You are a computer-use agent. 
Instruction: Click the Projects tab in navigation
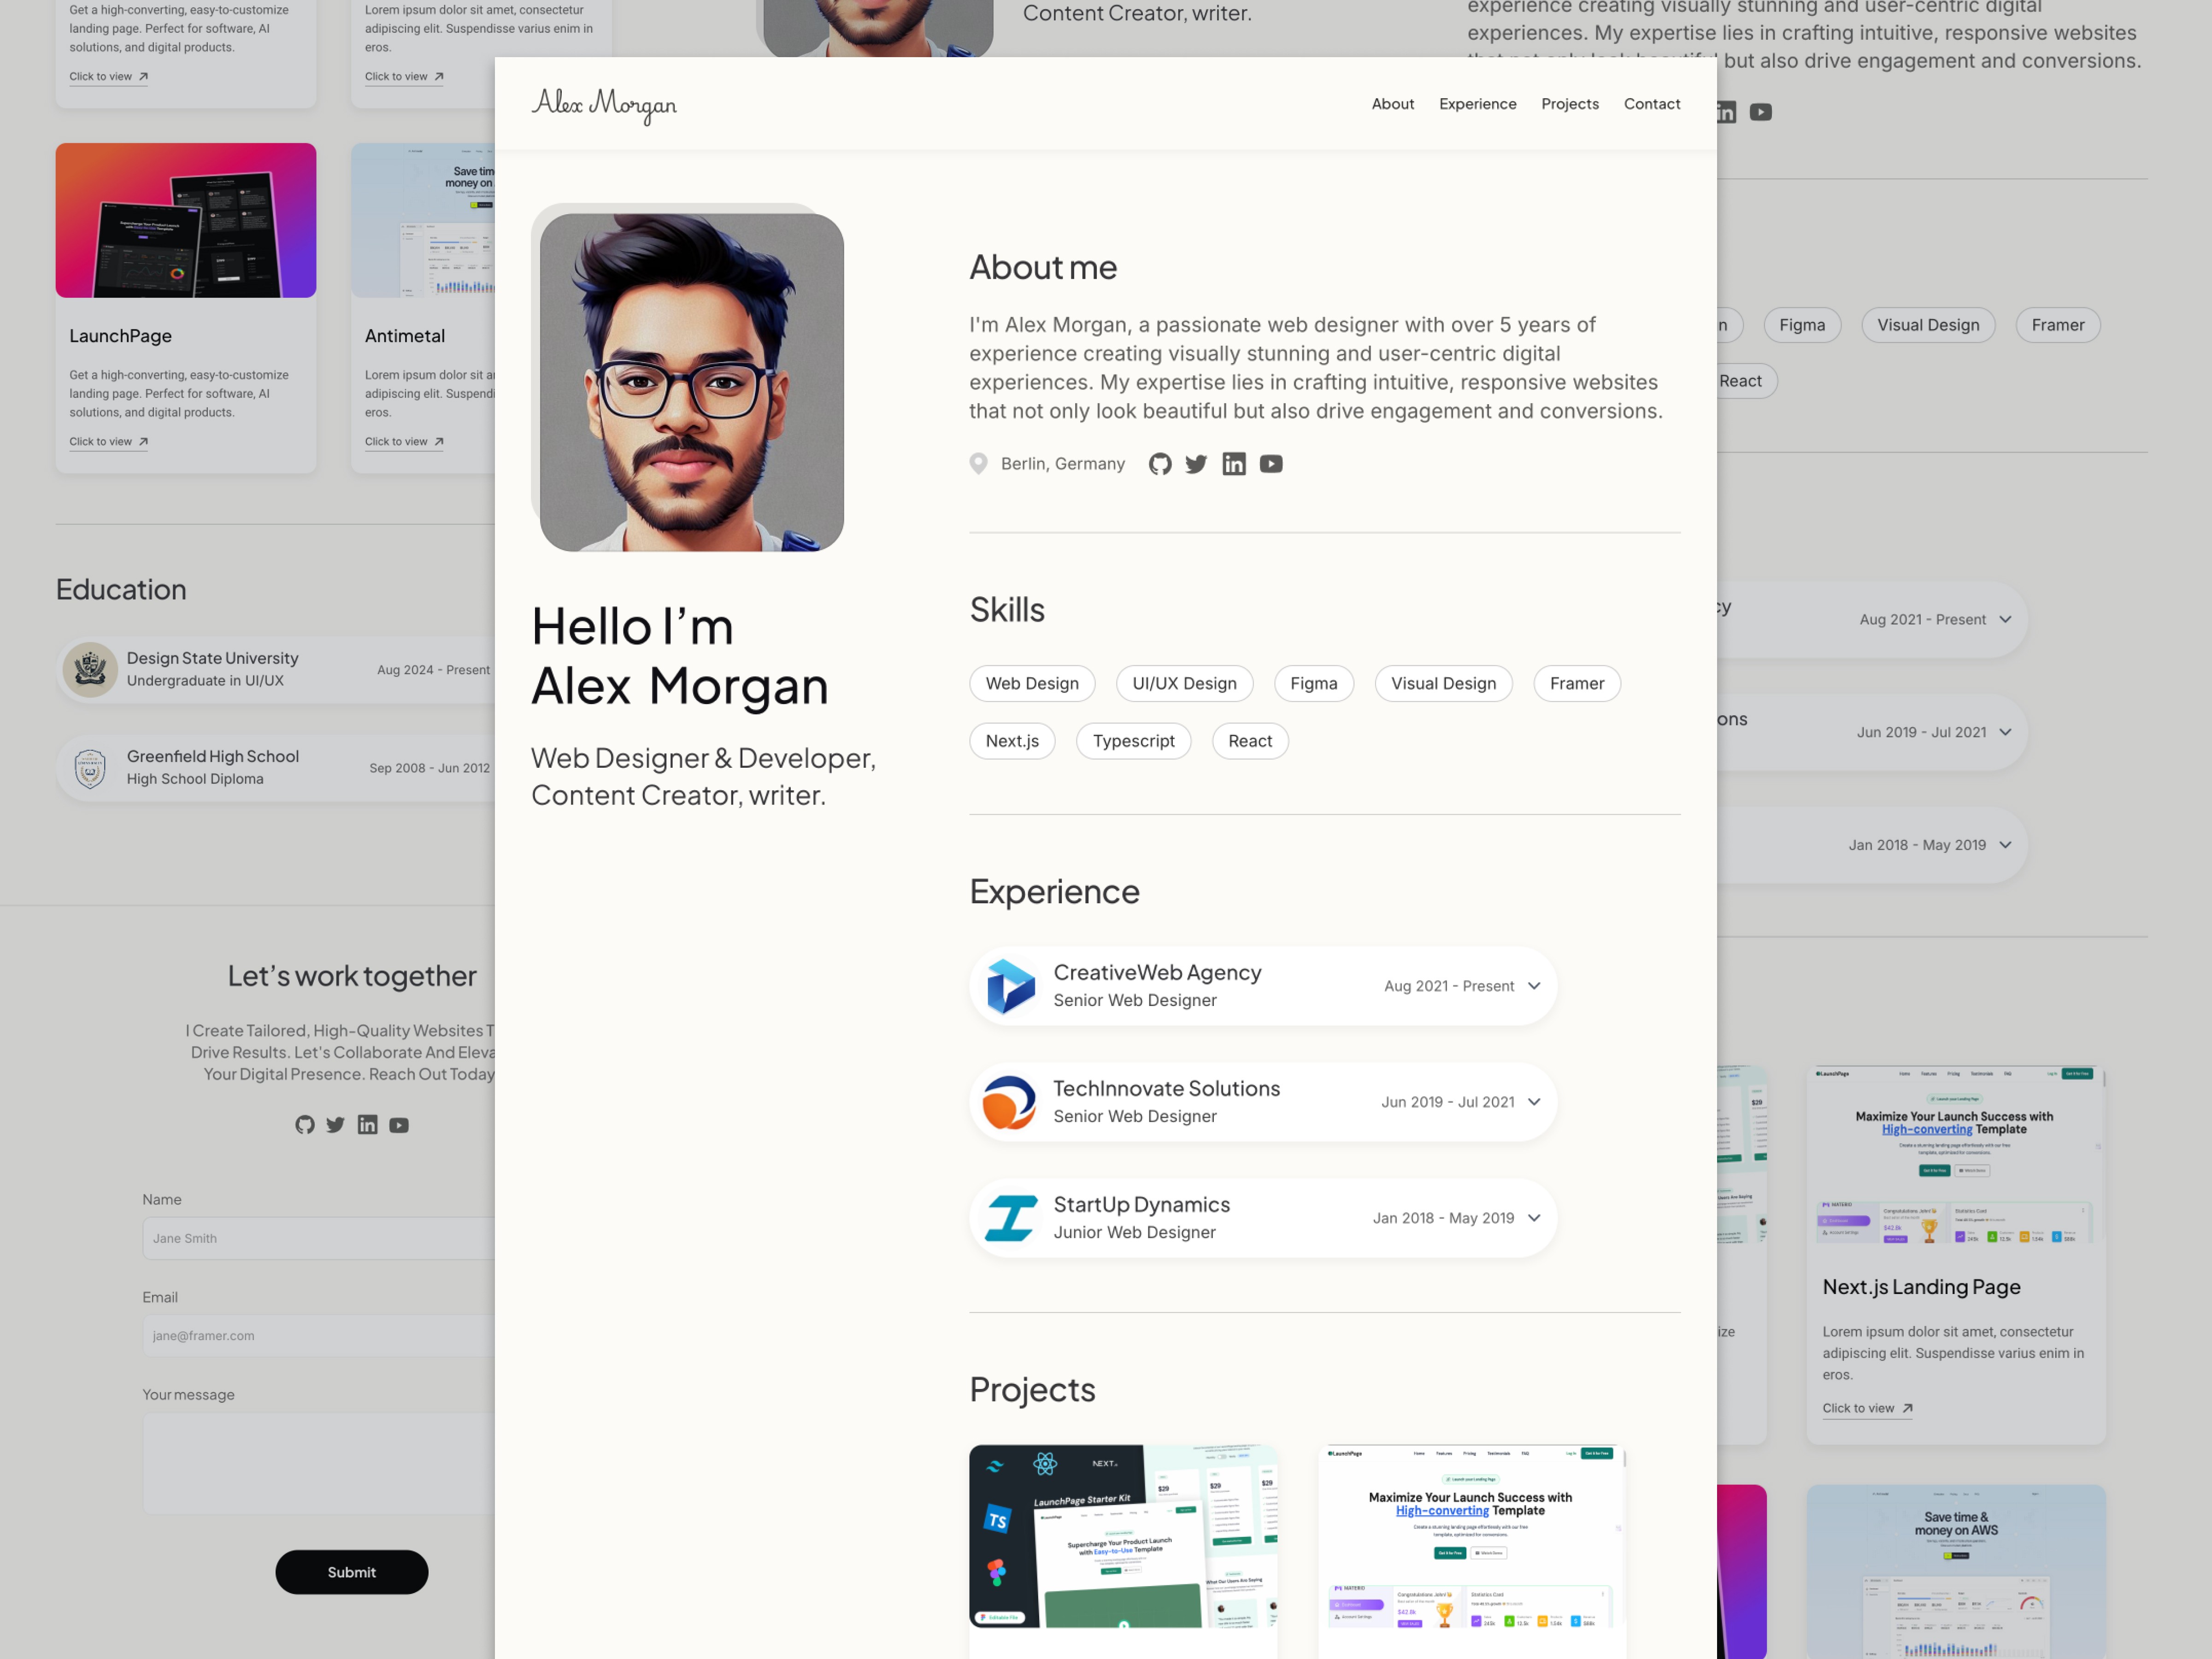pos(1569,103)
